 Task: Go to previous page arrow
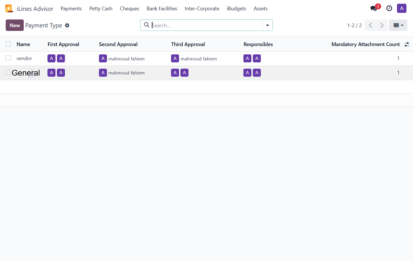click(x=370, y=25)
